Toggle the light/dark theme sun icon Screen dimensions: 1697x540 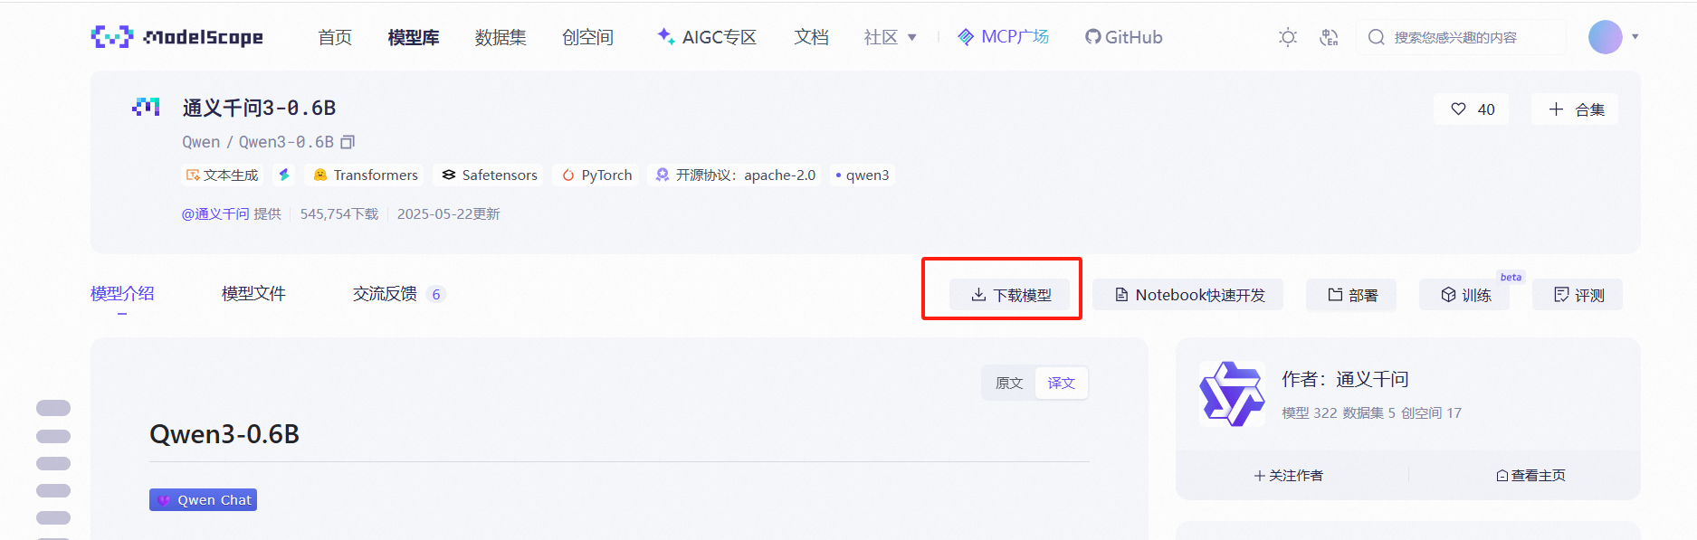click(x=1288, y=37)
